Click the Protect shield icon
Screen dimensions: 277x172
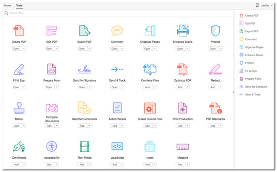point(215,30)
